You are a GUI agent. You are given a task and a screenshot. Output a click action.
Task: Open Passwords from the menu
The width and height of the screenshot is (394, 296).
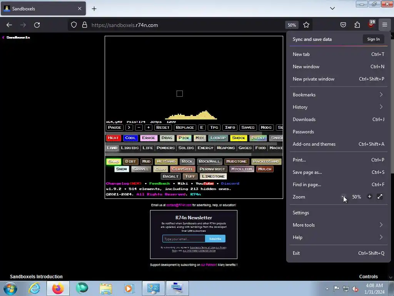coord(339,132)
